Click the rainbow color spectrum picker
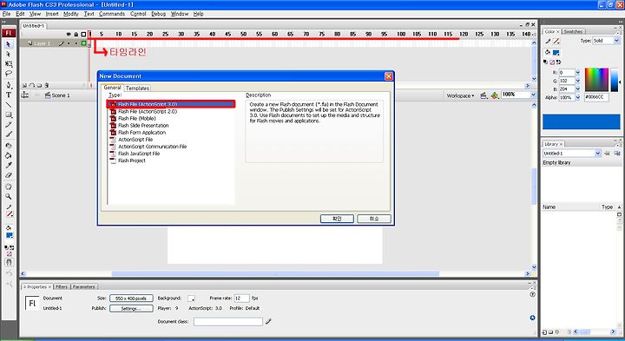 click(596, 80)
